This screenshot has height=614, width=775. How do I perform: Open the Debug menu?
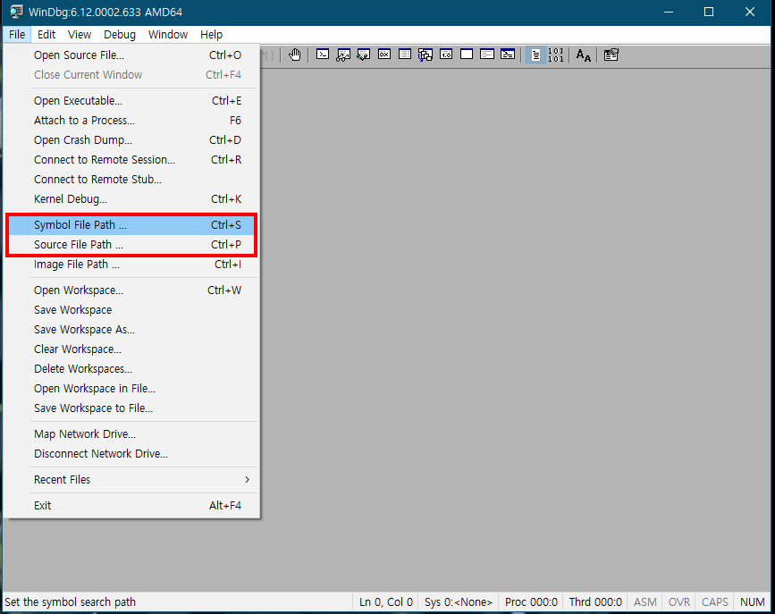point(120,35)
